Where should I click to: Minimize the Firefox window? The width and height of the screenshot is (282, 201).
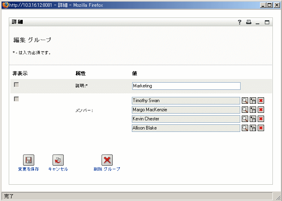(x=263, y=5)
